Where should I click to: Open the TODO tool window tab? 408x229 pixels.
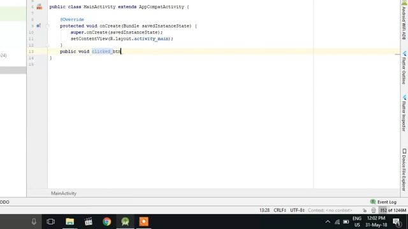[4, 202]
